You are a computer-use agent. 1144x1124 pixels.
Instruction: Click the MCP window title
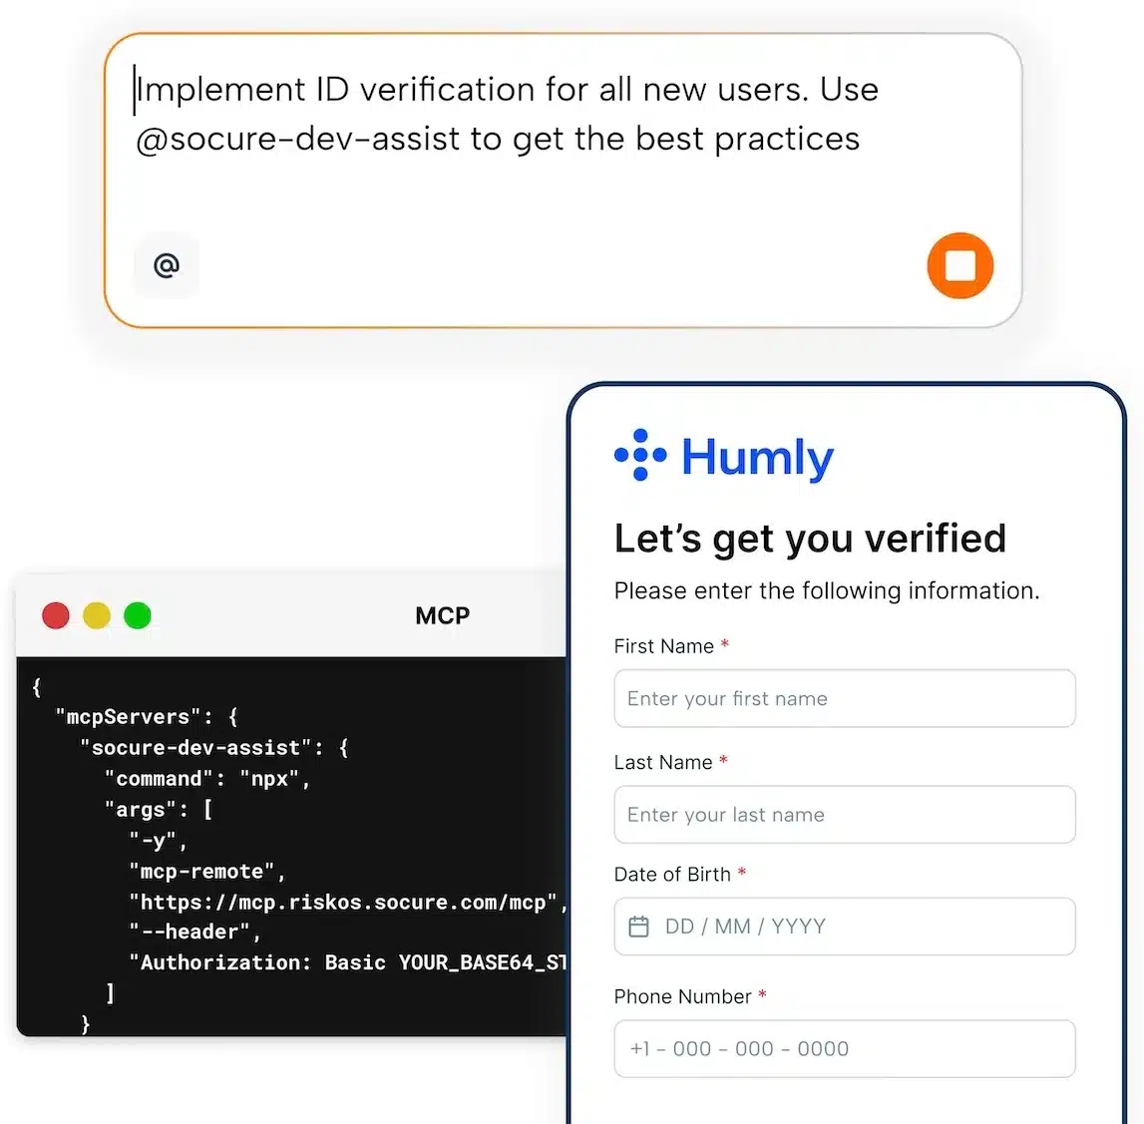coord(442,615)
